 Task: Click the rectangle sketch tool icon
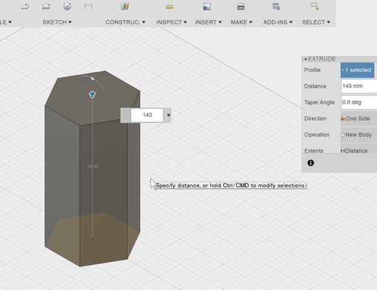tap(46, 7)
